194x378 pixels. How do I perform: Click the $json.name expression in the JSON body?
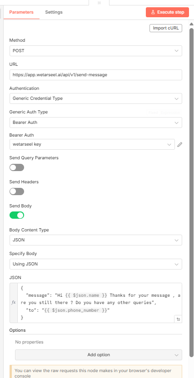(87, 295)
